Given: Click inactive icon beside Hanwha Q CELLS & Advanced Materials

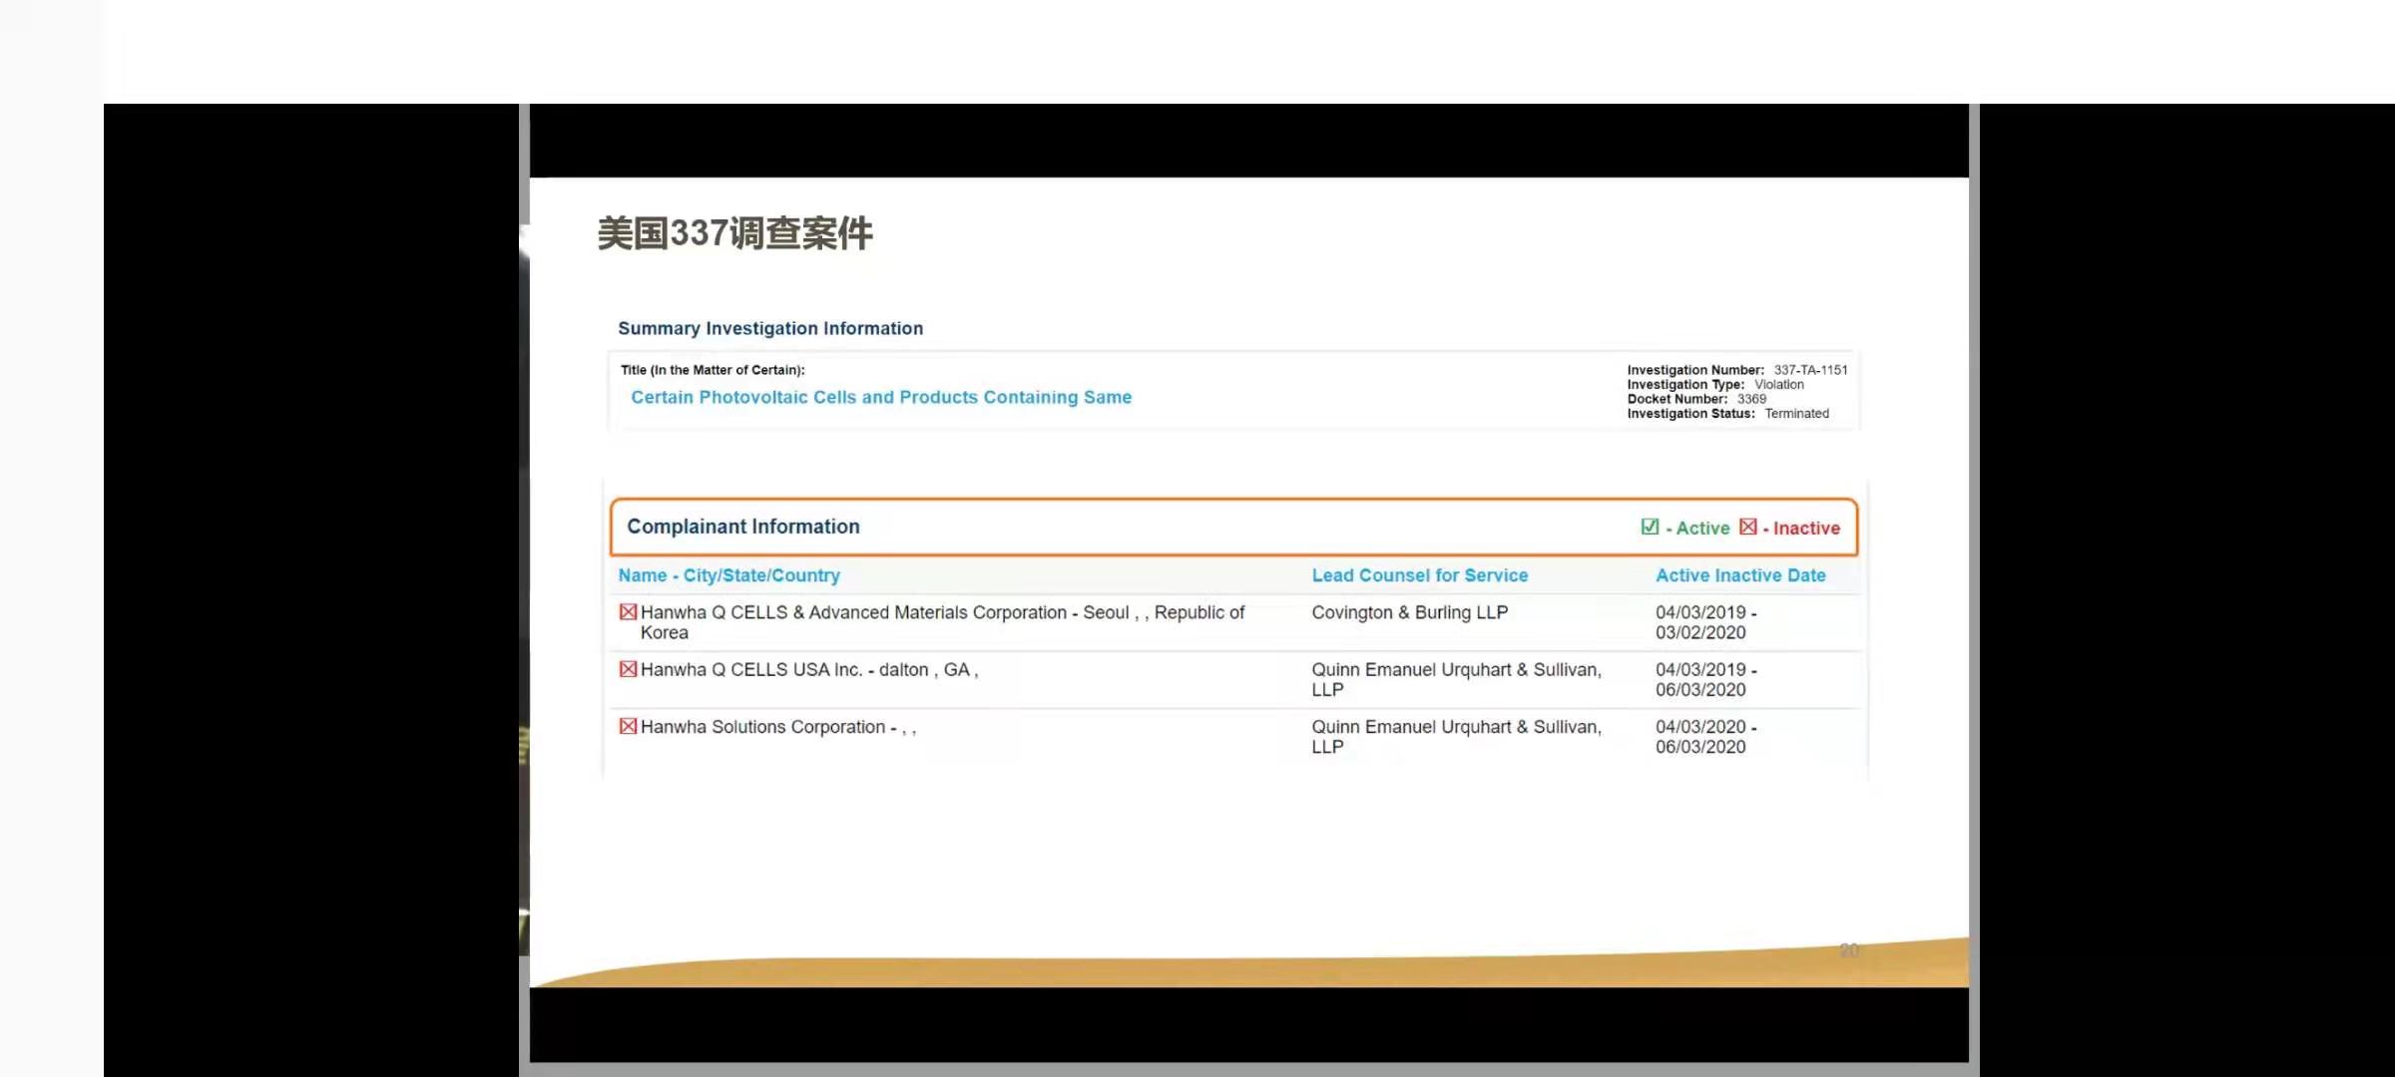Looking at the screenshot, I should [x=628, y=612].
